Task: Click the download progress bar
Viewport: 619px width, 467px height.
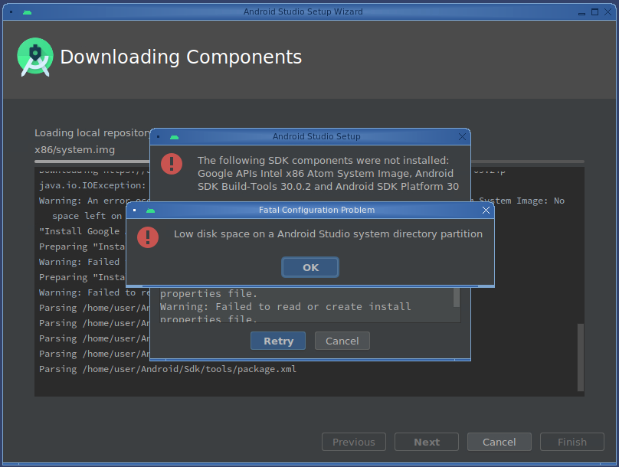Action: tap(309, 162)
